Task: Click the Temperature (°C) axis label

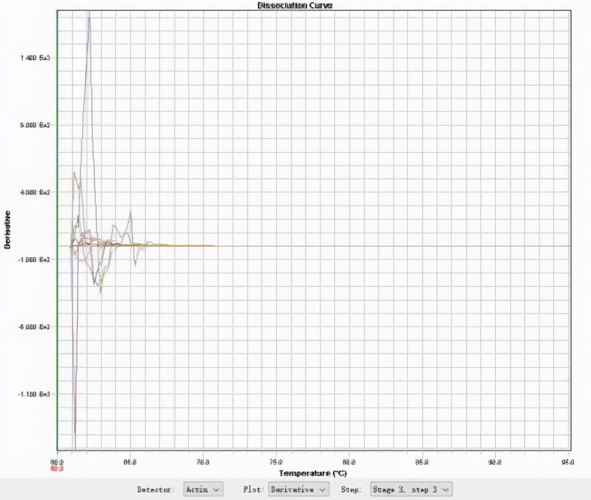Action: 313,473
